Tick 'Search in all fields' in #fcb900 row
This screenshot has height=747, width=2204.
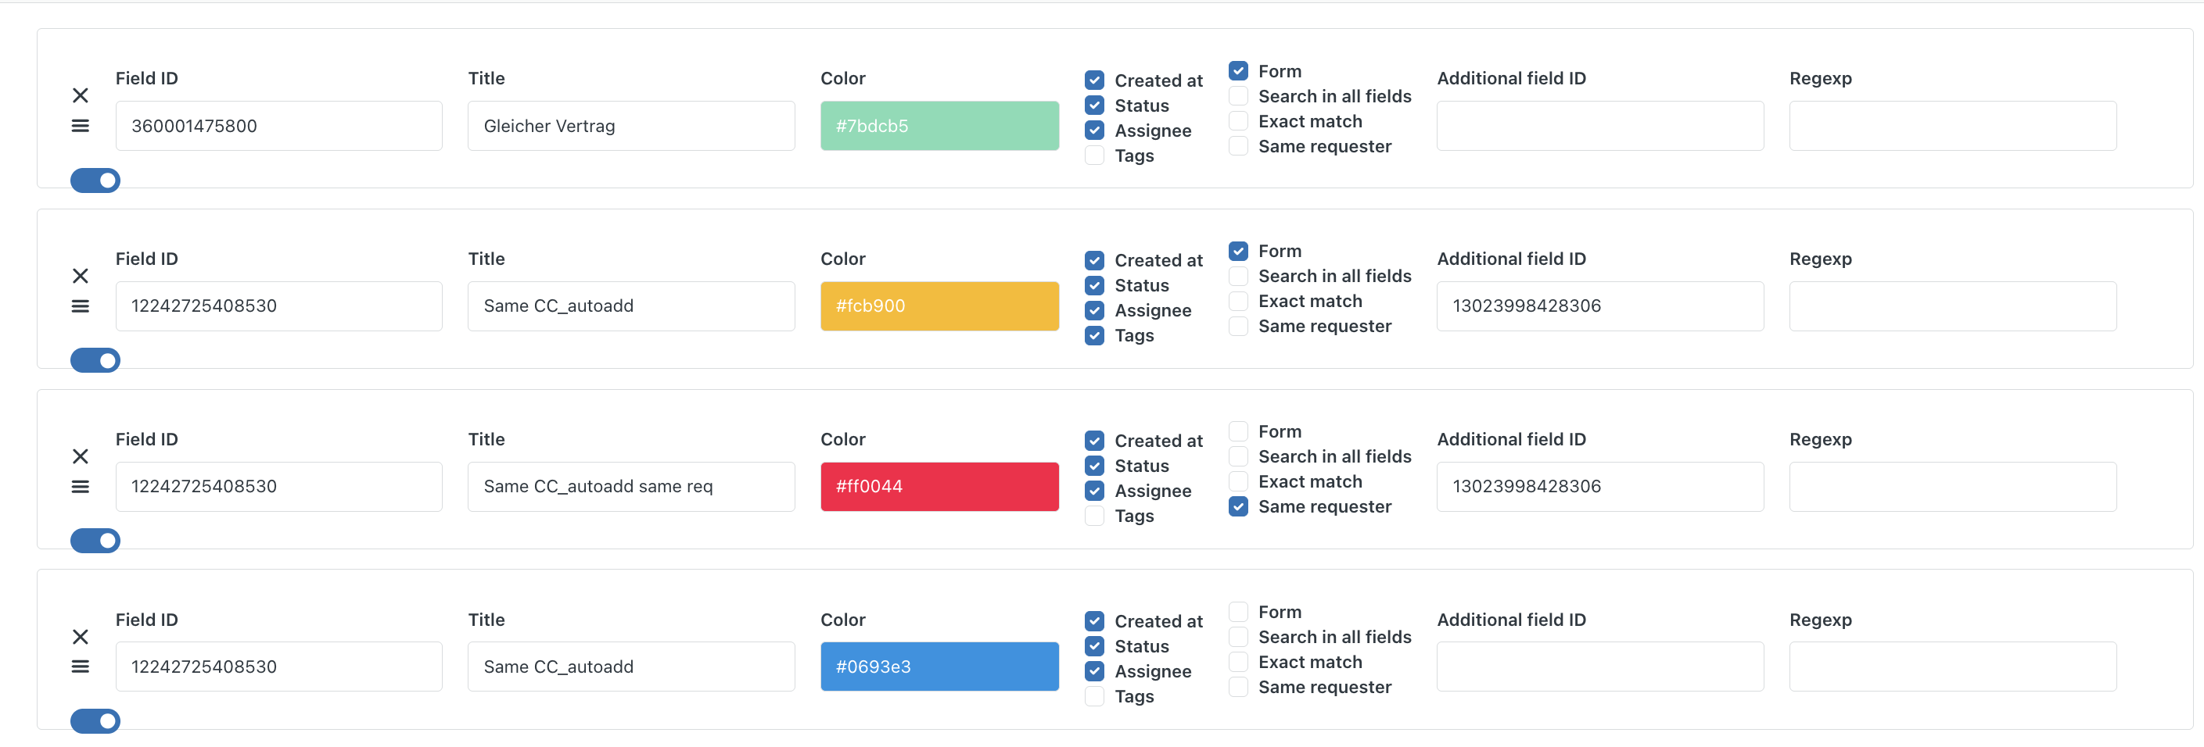point(1238,276)
